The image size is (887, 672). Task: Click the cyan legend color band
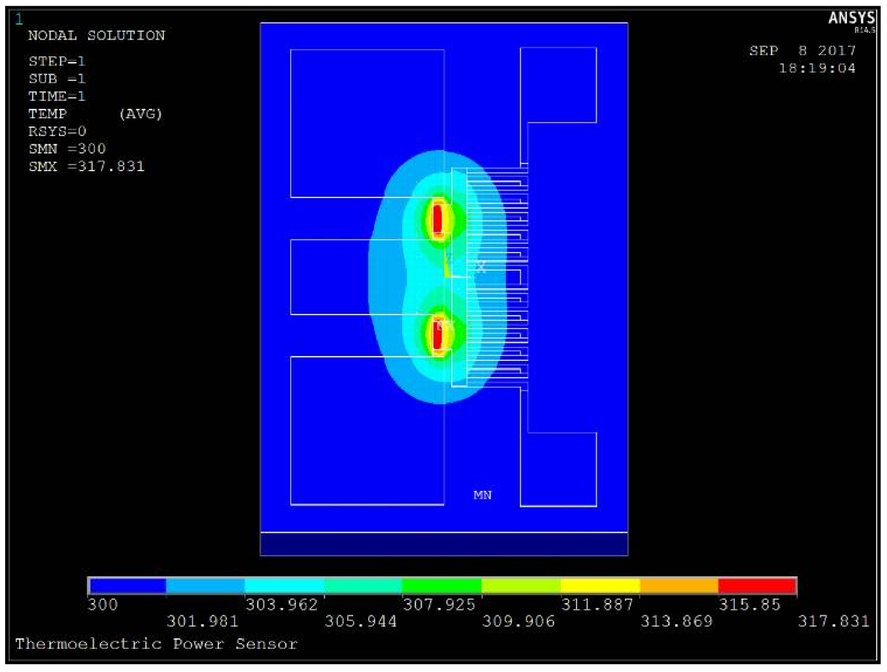click(284, 585)
